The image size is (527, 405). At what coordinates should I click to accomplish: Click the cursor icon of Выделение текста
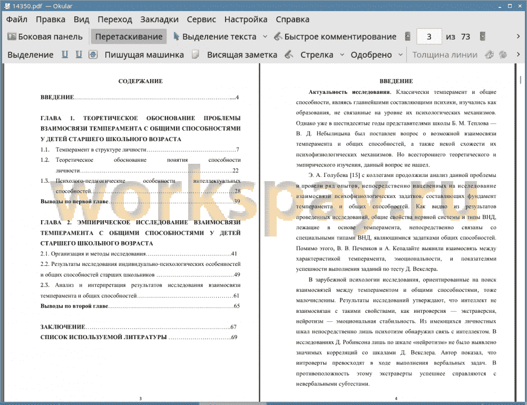click(x=176, y=36)
